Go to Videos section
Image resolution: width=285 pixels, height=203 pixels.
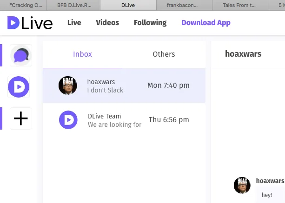point(107,23)
